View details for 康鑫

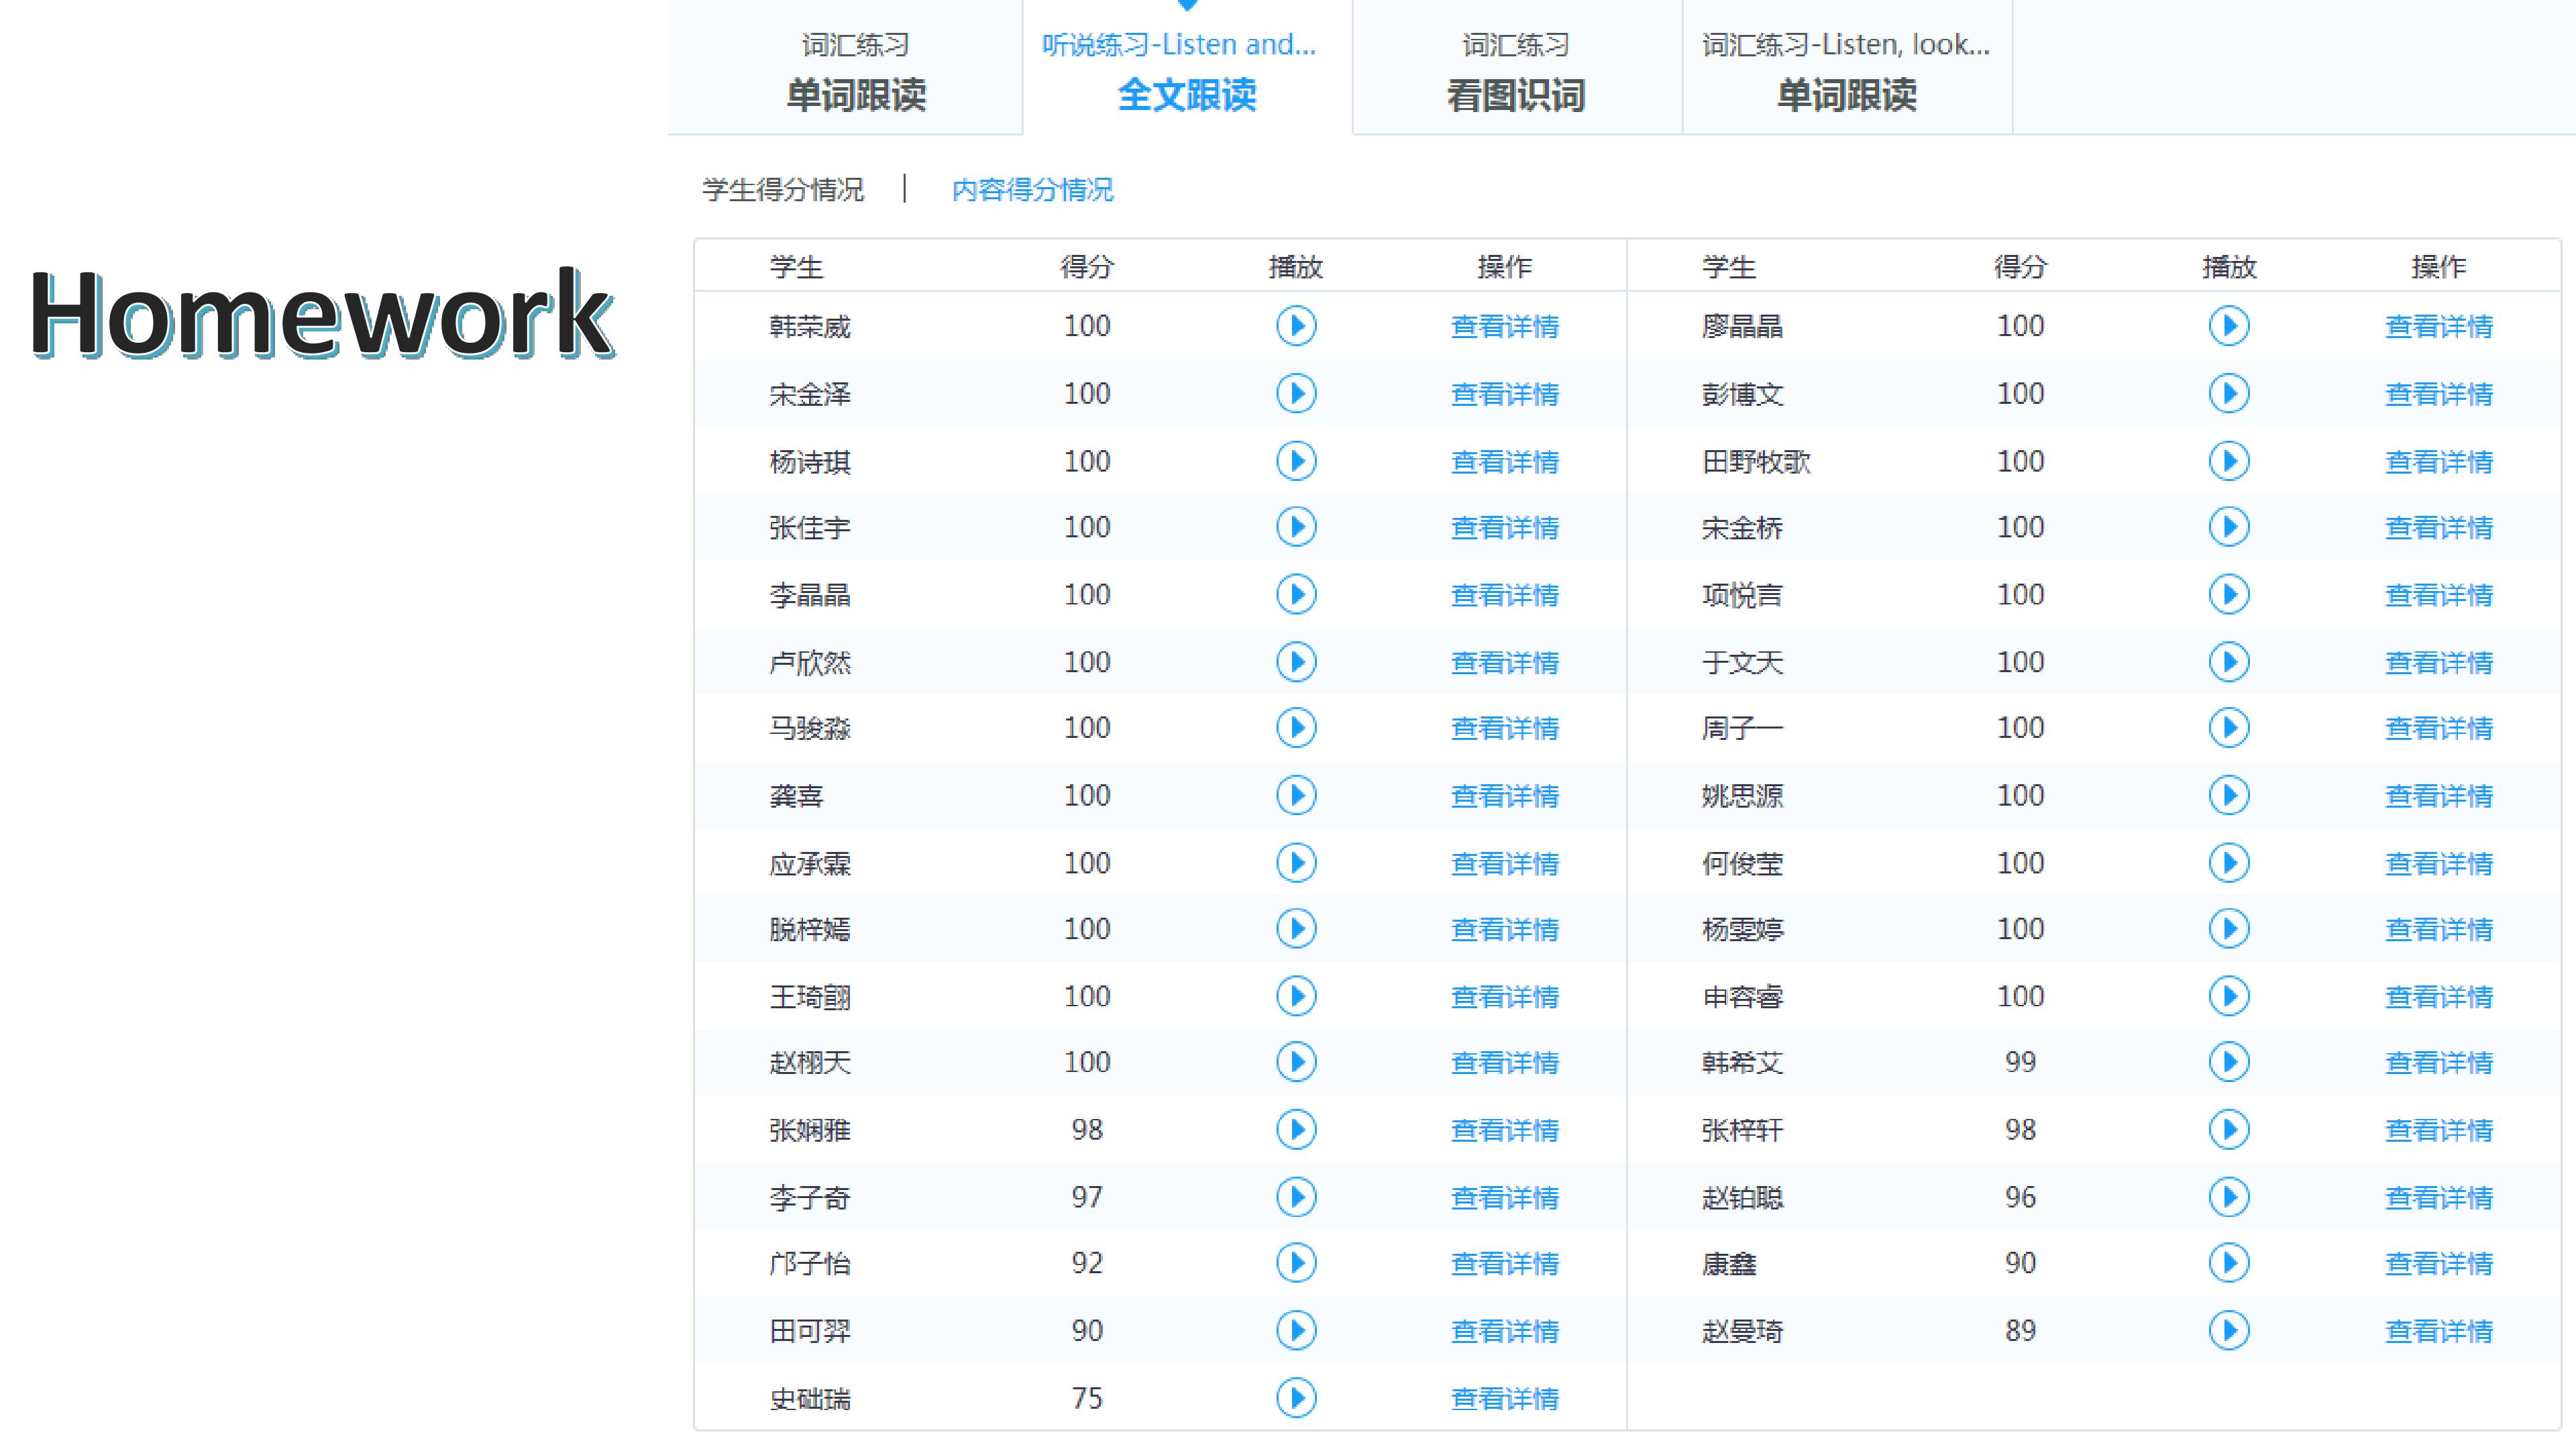coord(2438,1263)
